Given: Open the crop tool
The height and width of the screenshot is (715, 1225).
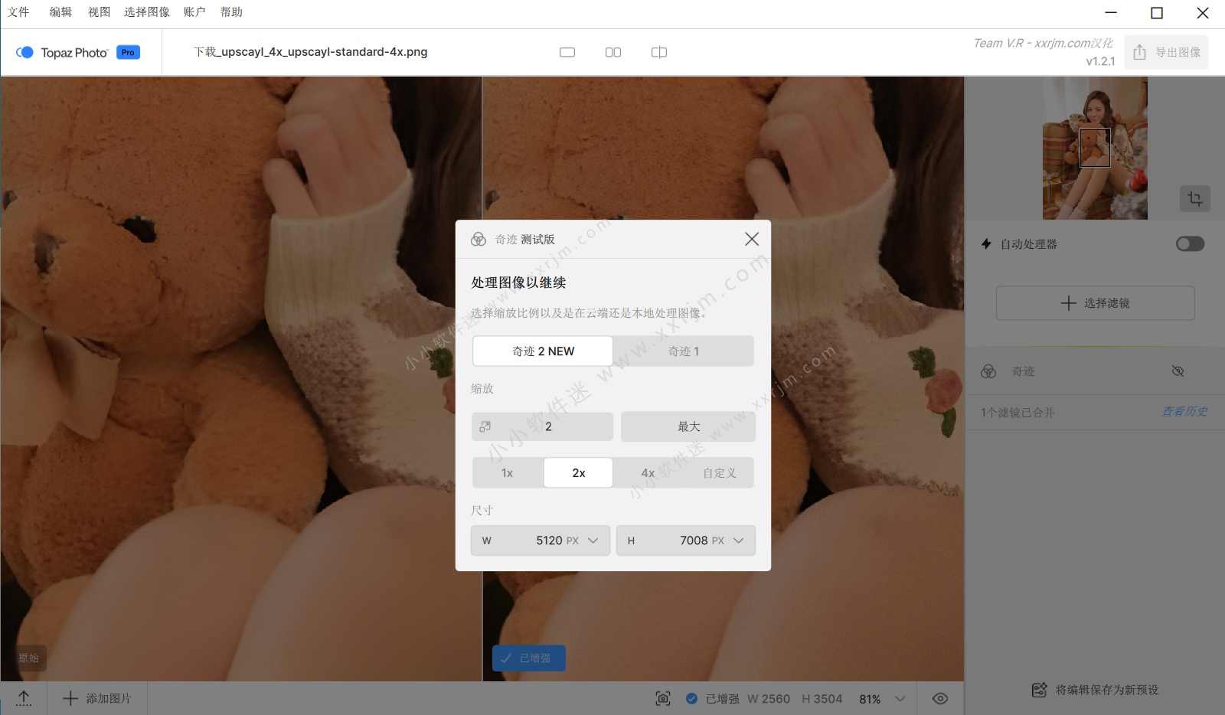Looking at the screenshot, I should pyautogui.click(x=1194, y=199).
